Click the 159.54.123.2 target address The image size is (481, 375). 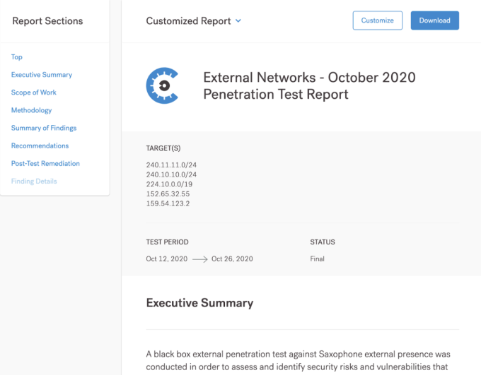coord(168,203)
